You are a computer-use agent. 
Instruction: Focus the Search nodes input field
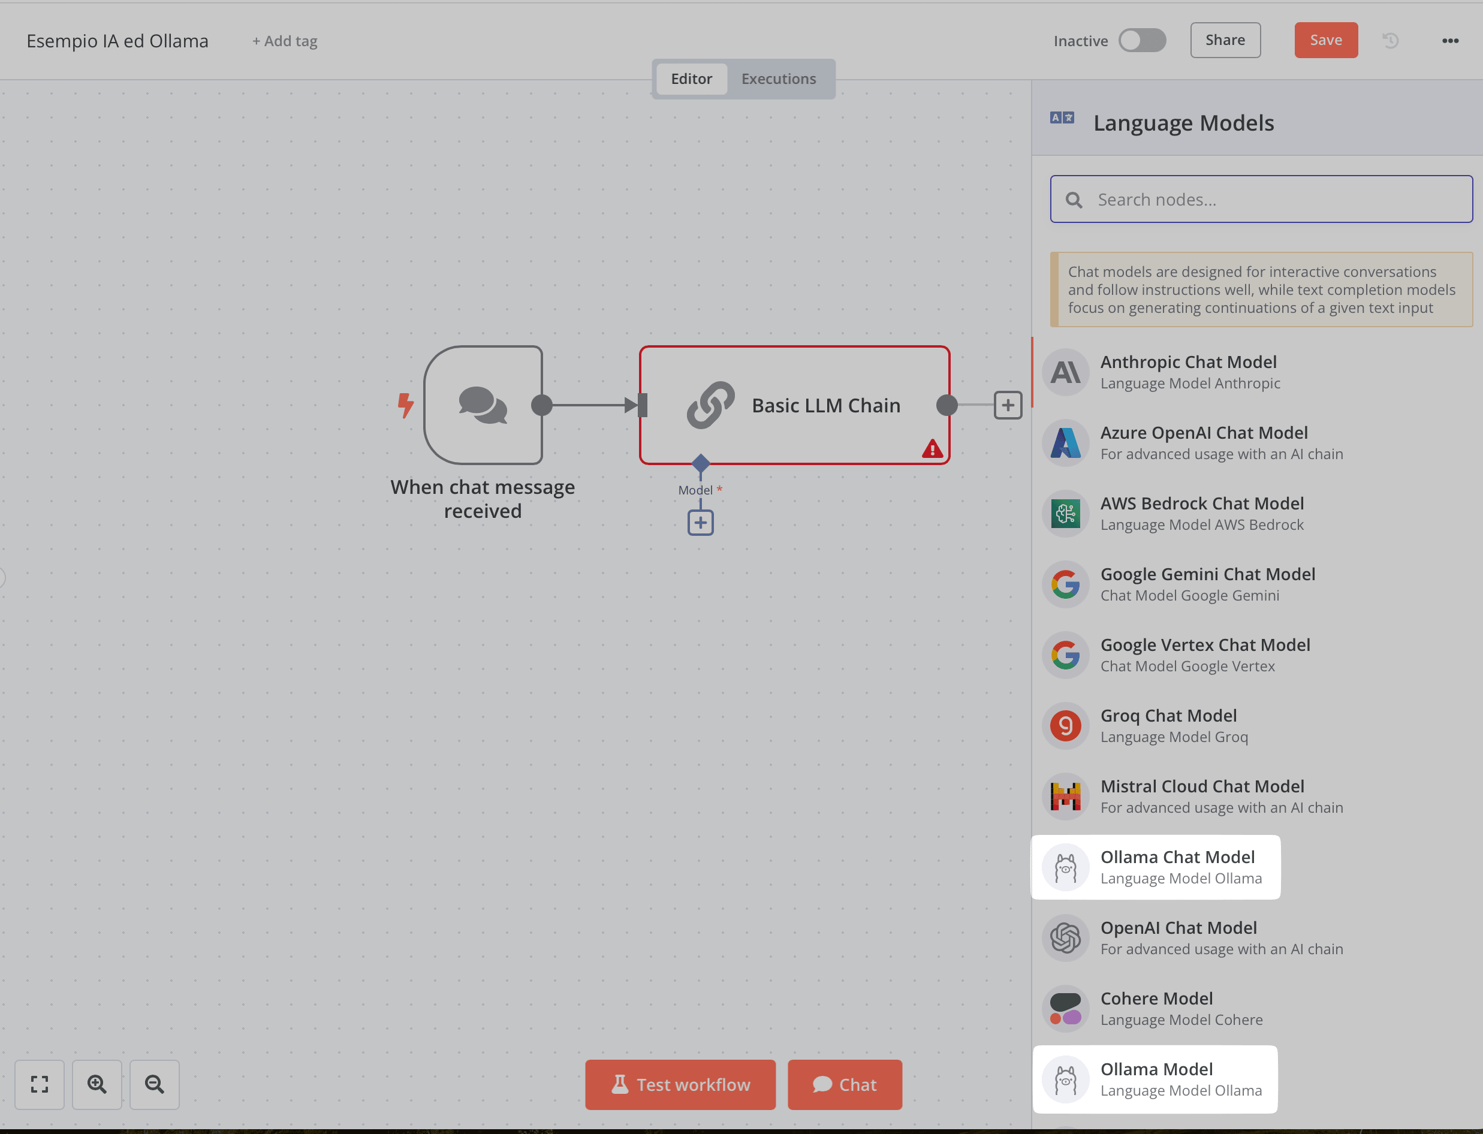1261,200
